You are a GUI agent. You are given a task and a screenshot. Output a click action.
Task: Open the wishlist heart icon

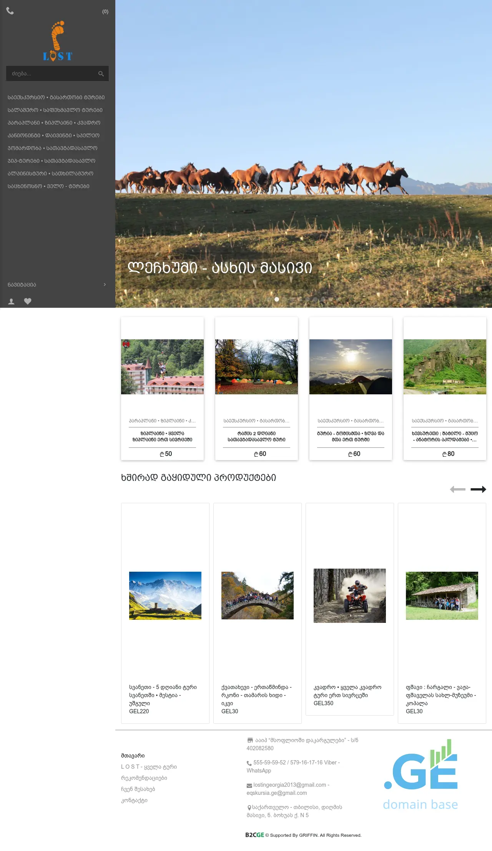(x=28, y=301)
